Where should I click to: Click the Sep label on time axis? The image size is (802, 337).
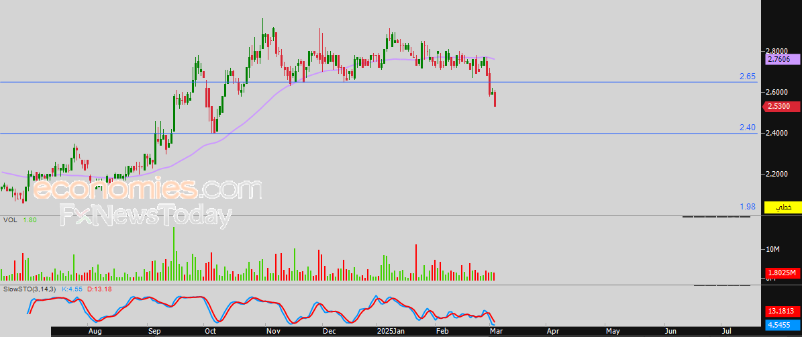pos(154,332)
